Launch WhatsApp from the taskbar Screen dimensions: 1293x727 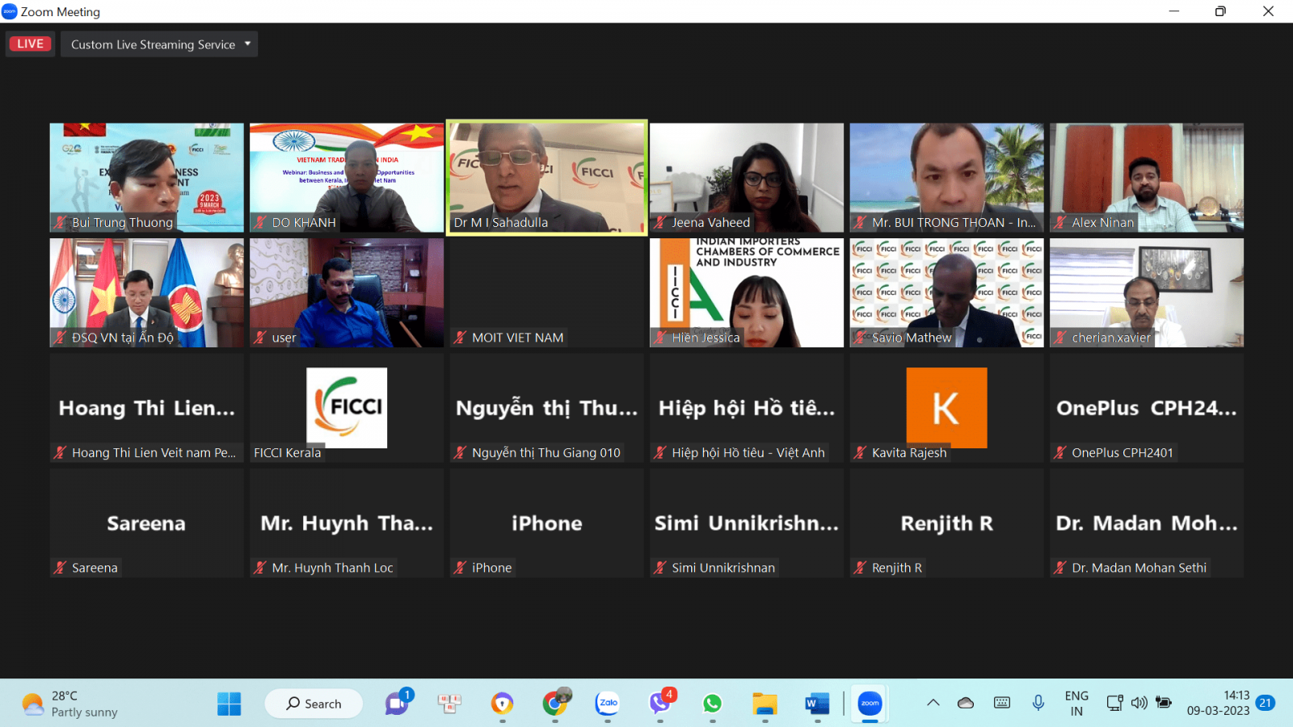712,704
